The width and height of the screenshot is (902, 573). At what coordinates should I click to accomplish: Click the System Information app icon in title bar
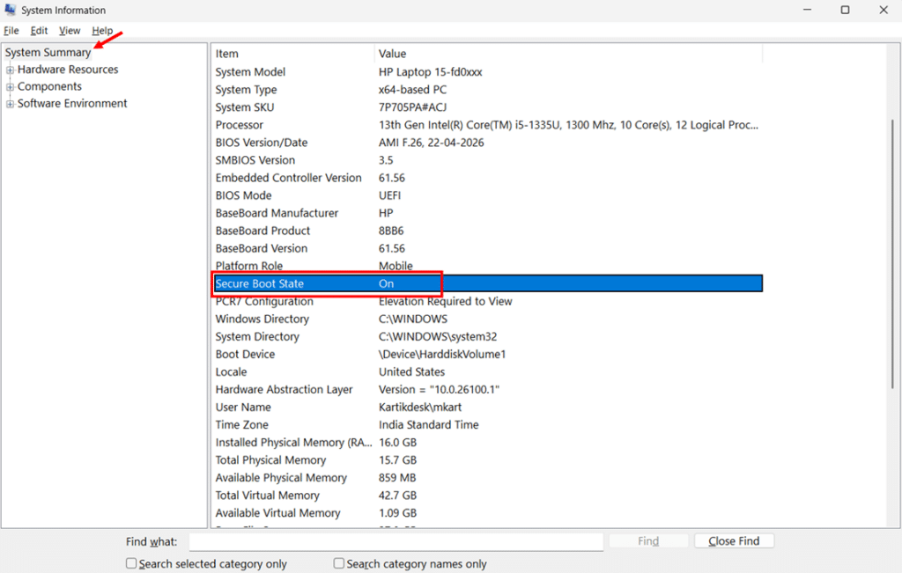[x=10, y=10]
